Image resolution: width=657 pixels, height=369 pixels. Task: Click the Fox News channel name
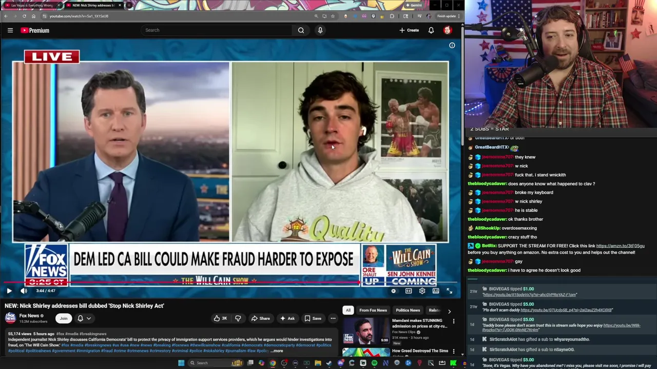coord(29,316)
